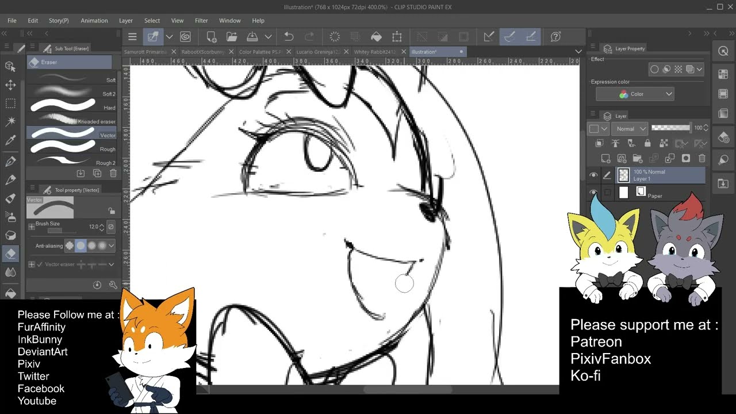
Task: Open the File menu
Action: coord(12,21)
